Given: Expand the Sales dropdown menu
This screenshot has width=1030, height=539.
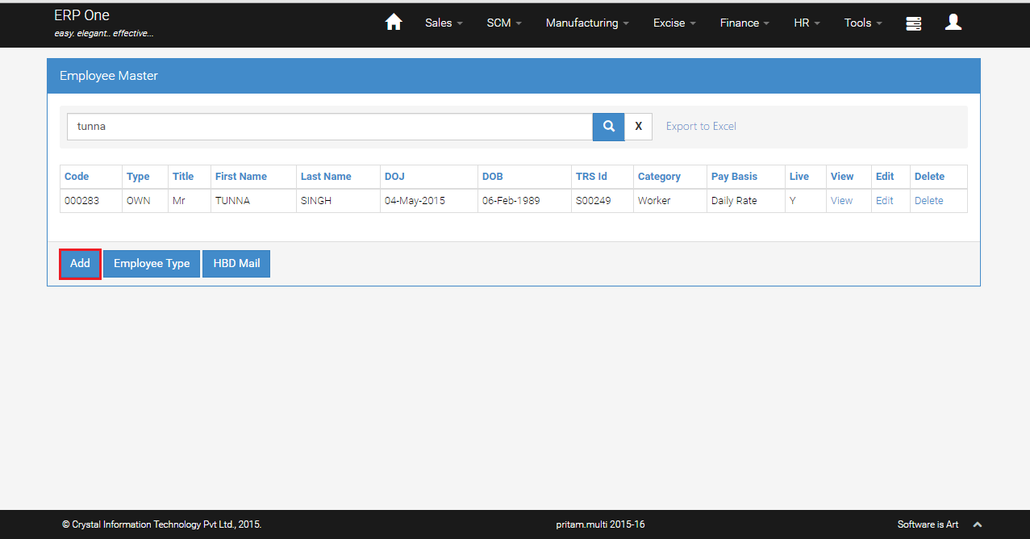Looking at the screenshot, I should pos(444,23).
